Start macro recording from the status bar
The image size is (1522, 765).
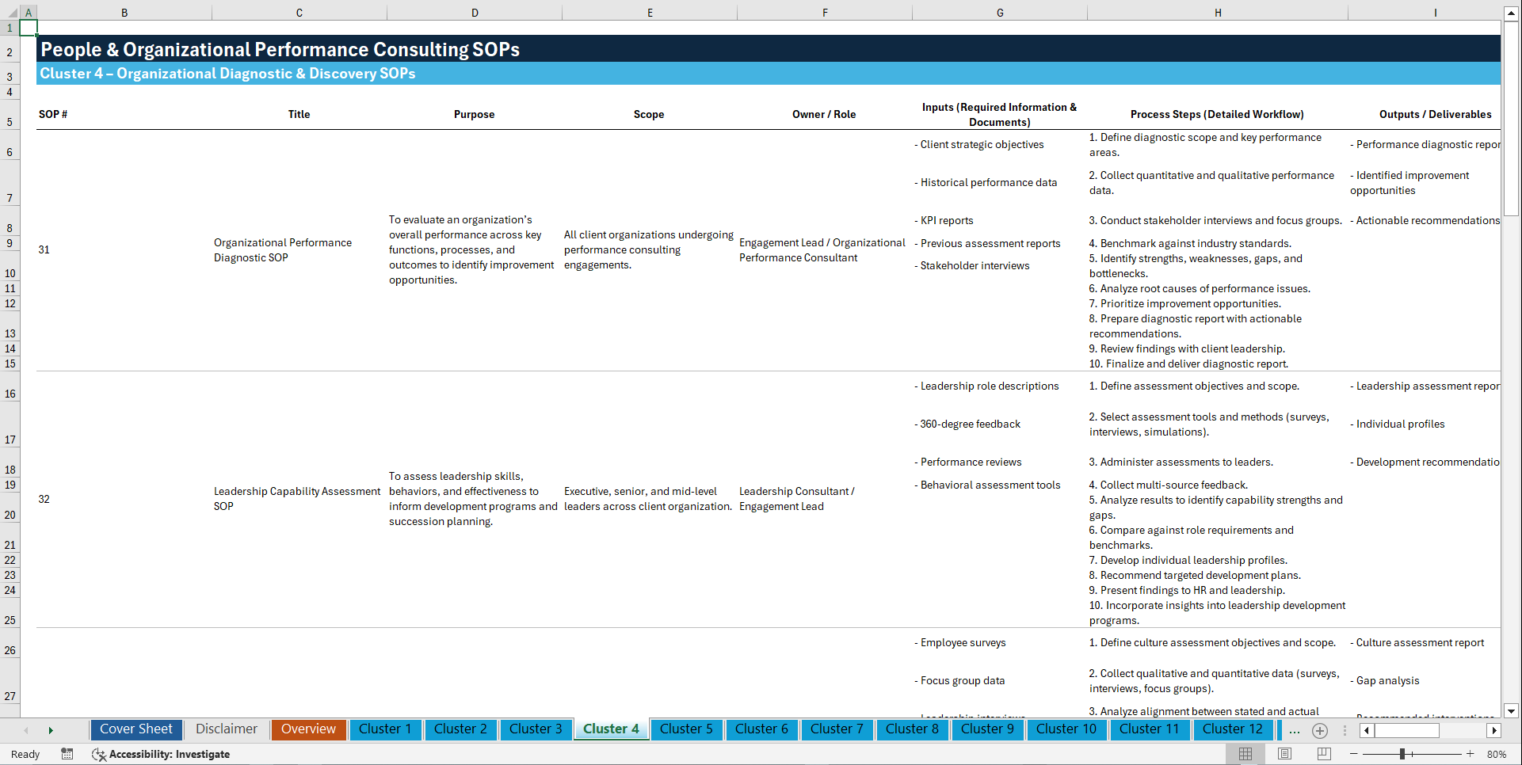[x=67, y=753]
